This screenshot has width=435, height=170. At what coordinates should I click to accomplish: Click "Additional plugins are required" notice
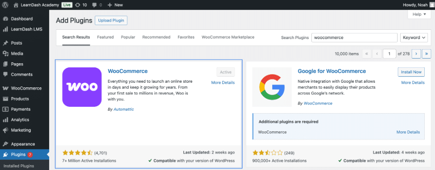click(x=288, y=122)
